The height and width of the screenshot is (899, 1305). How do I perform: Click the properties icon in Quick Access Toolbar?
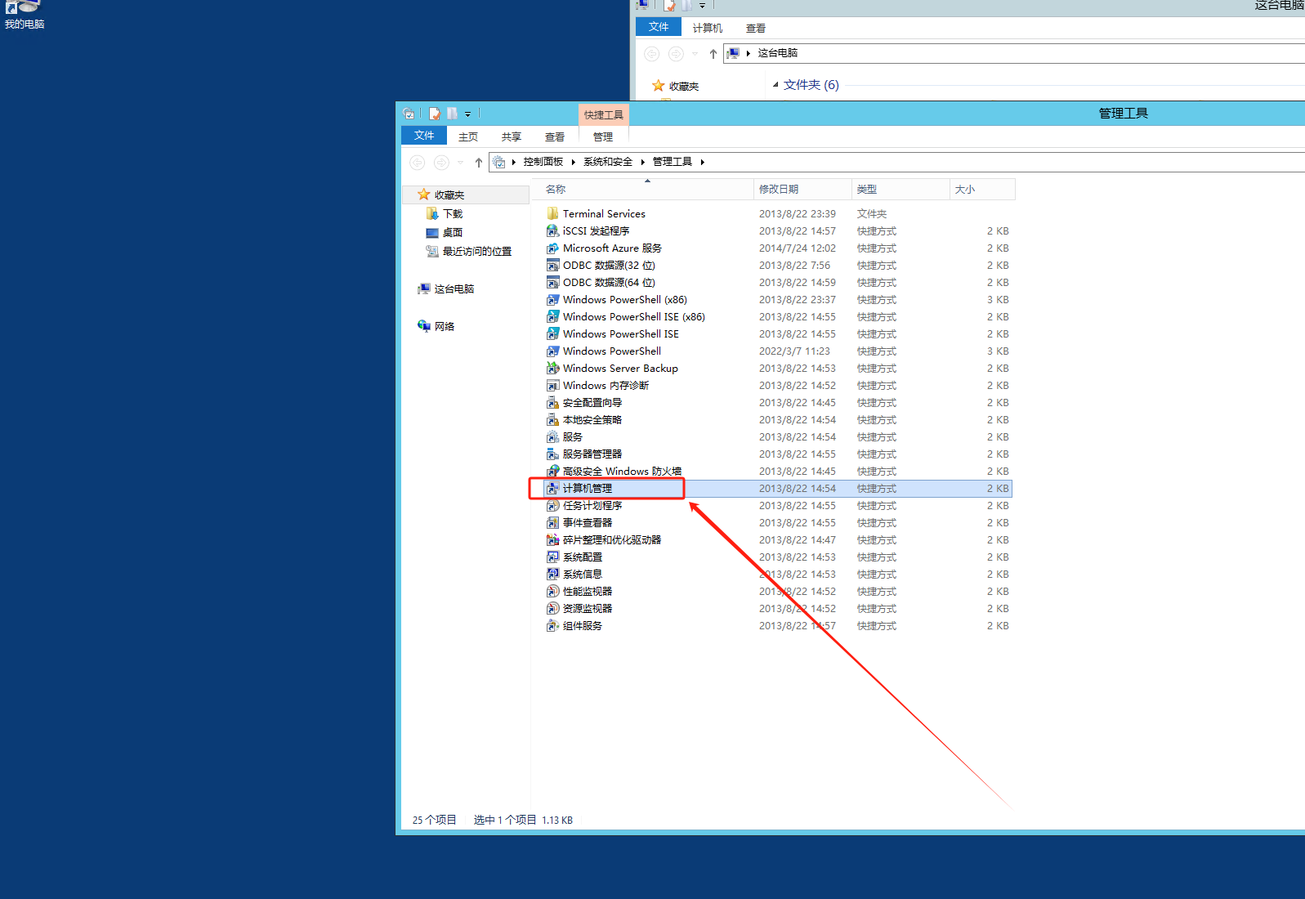435,114
